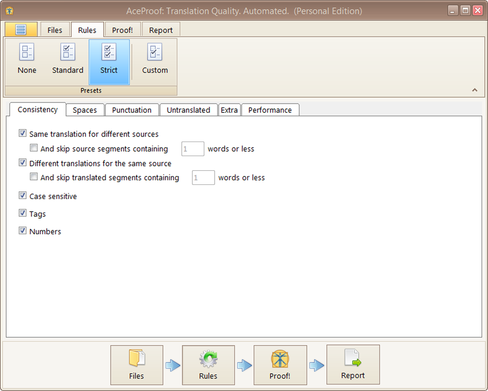Select the None preset icon

(27, 60)
